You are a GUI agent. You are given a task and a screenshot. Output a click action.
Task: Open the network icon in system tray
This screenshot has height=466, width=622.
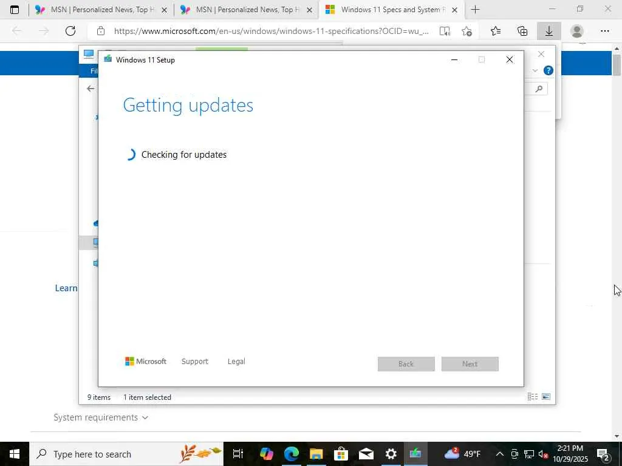click(x=529, y=454)
